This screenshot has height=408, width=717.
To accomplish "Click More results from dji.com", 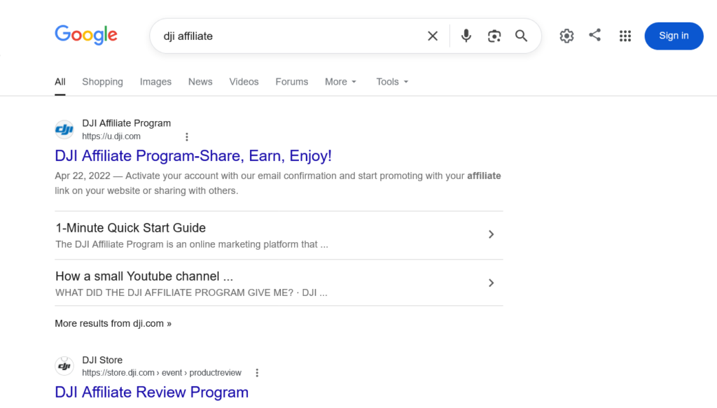I will click(113, 323).
